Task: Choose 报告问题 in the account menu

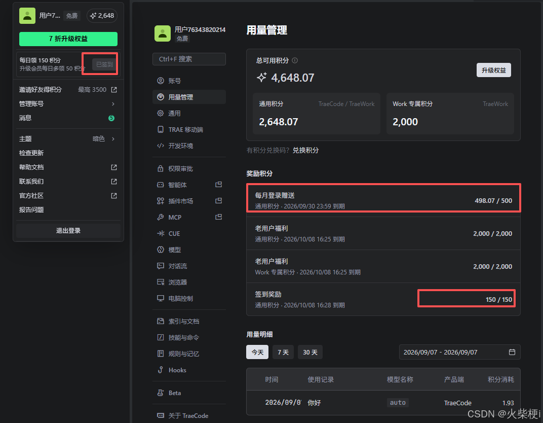Action: pyautogui.click(x=68, y=210)
